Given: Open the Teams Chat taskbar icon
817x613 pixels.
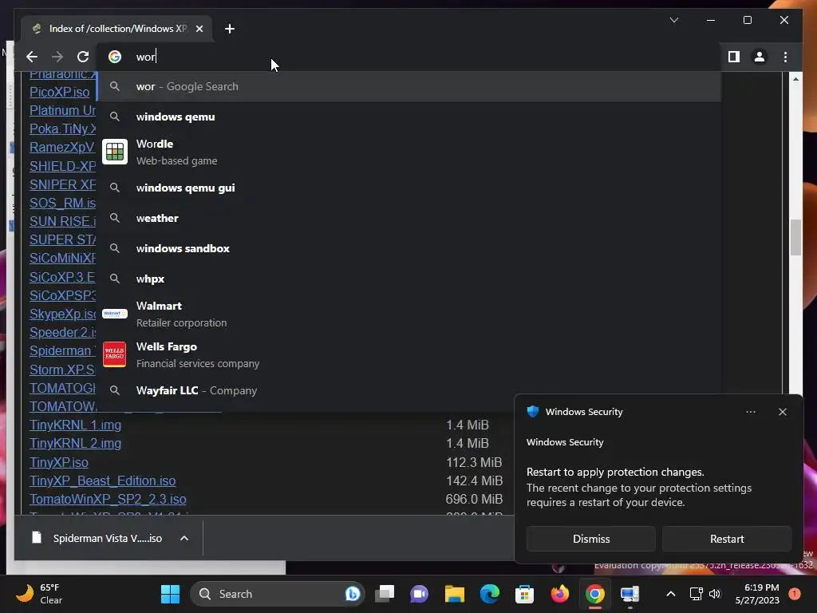Looking at the screenshot, I should click(419, 594).
